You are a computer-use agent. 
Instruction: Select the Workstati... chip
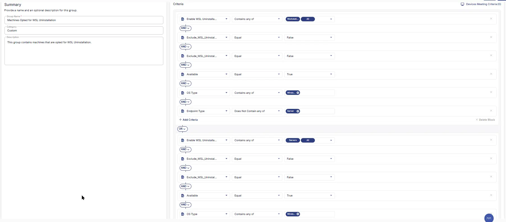(293, 19)
